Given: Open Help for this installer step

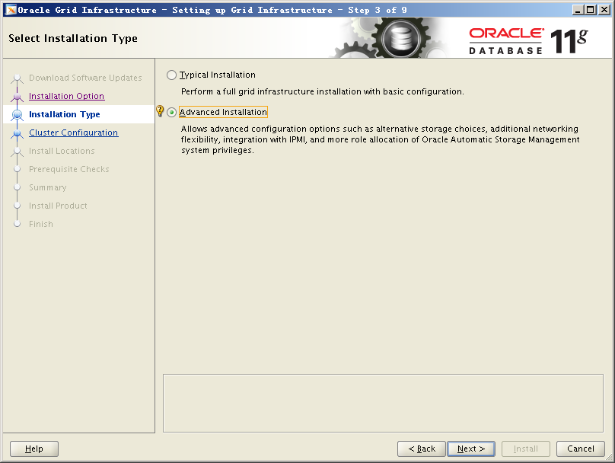Looking at the screenshot, I should pos(34,449).
